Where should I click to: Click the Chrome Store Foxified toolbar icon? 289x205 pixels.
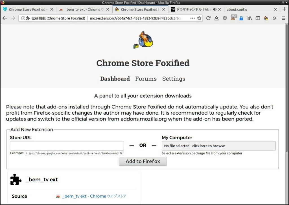[x=266, y=18]
